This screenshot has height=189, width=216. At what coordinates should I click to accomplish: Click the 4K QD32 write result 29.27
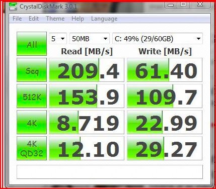coord(165,148)
